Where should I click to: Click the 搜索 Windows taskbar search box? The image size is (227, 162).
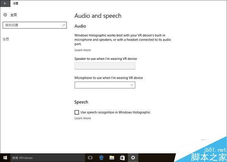48,158
